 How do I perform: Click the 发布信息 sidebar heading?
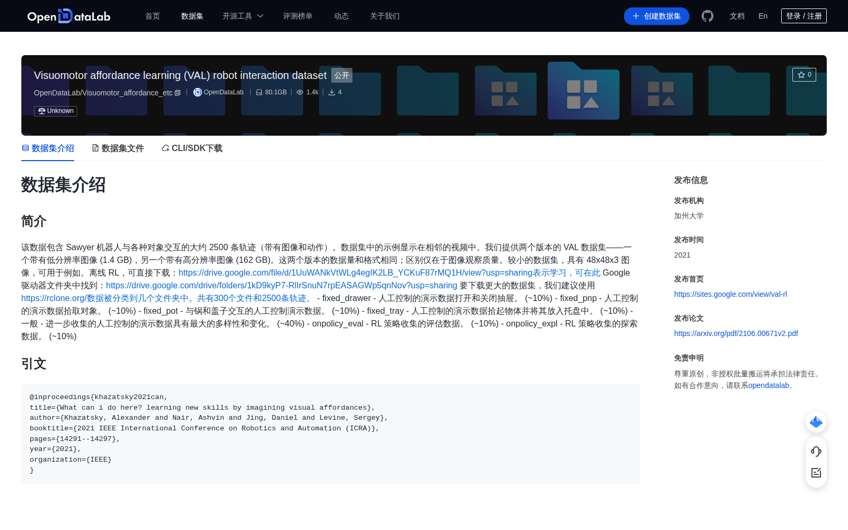[x=691, y=180]
